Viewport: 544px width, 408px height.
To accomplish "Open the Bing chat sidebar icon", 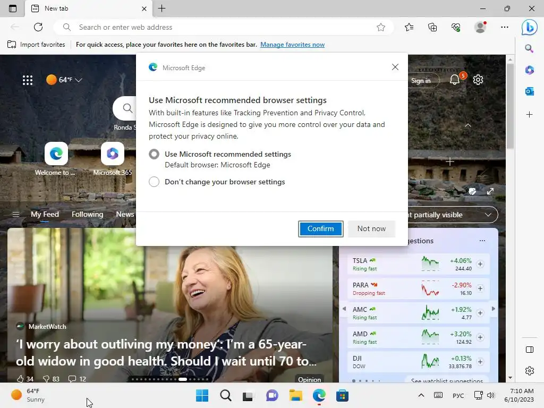I will pyautogui.click(x=529, y=28).
